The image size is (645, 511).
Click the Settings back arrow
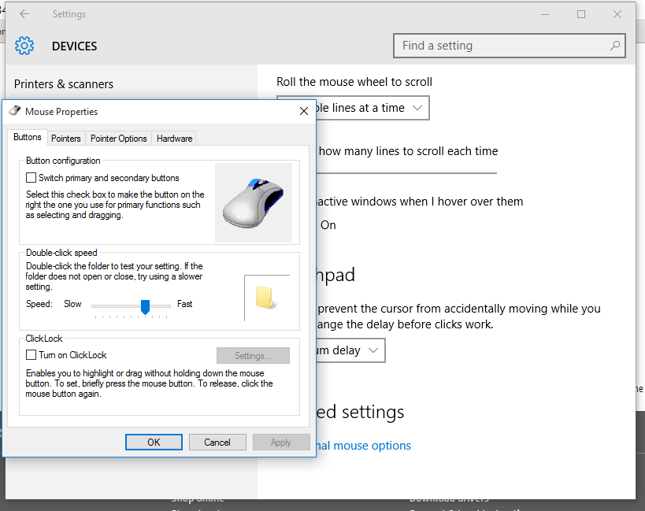(x=24, y=14)
